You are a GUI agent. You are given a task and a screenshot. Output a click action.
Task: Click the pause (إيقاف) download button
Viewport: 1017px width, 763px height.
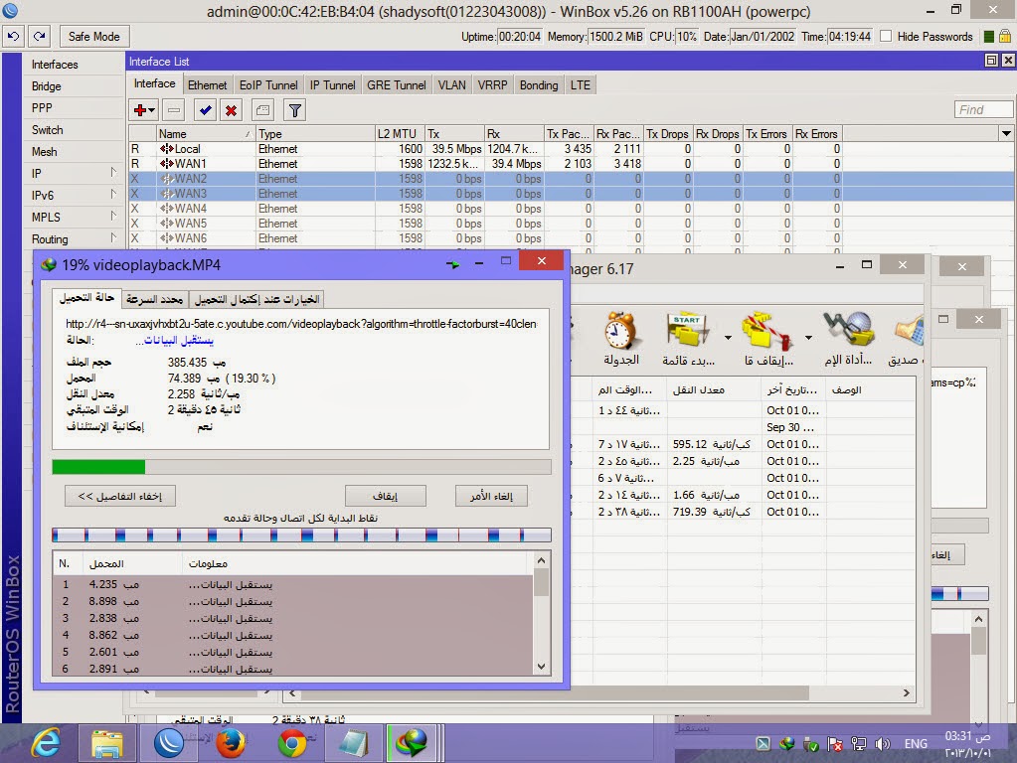click(x=386, y=496)
